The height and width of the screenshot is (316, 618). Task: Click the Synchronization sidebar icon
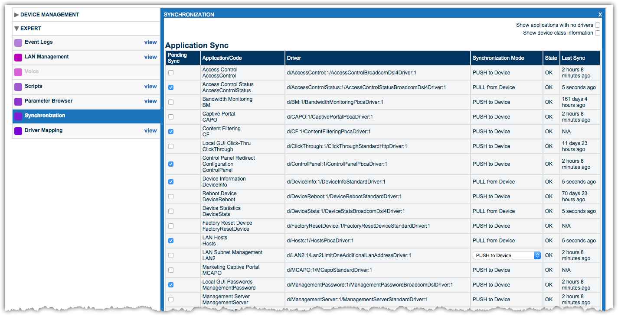[18, 116]
